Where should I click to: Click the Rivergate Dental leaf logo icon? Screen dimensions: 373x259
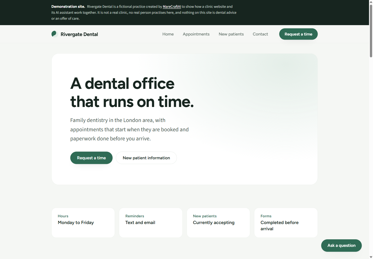[x=54, y=34]
